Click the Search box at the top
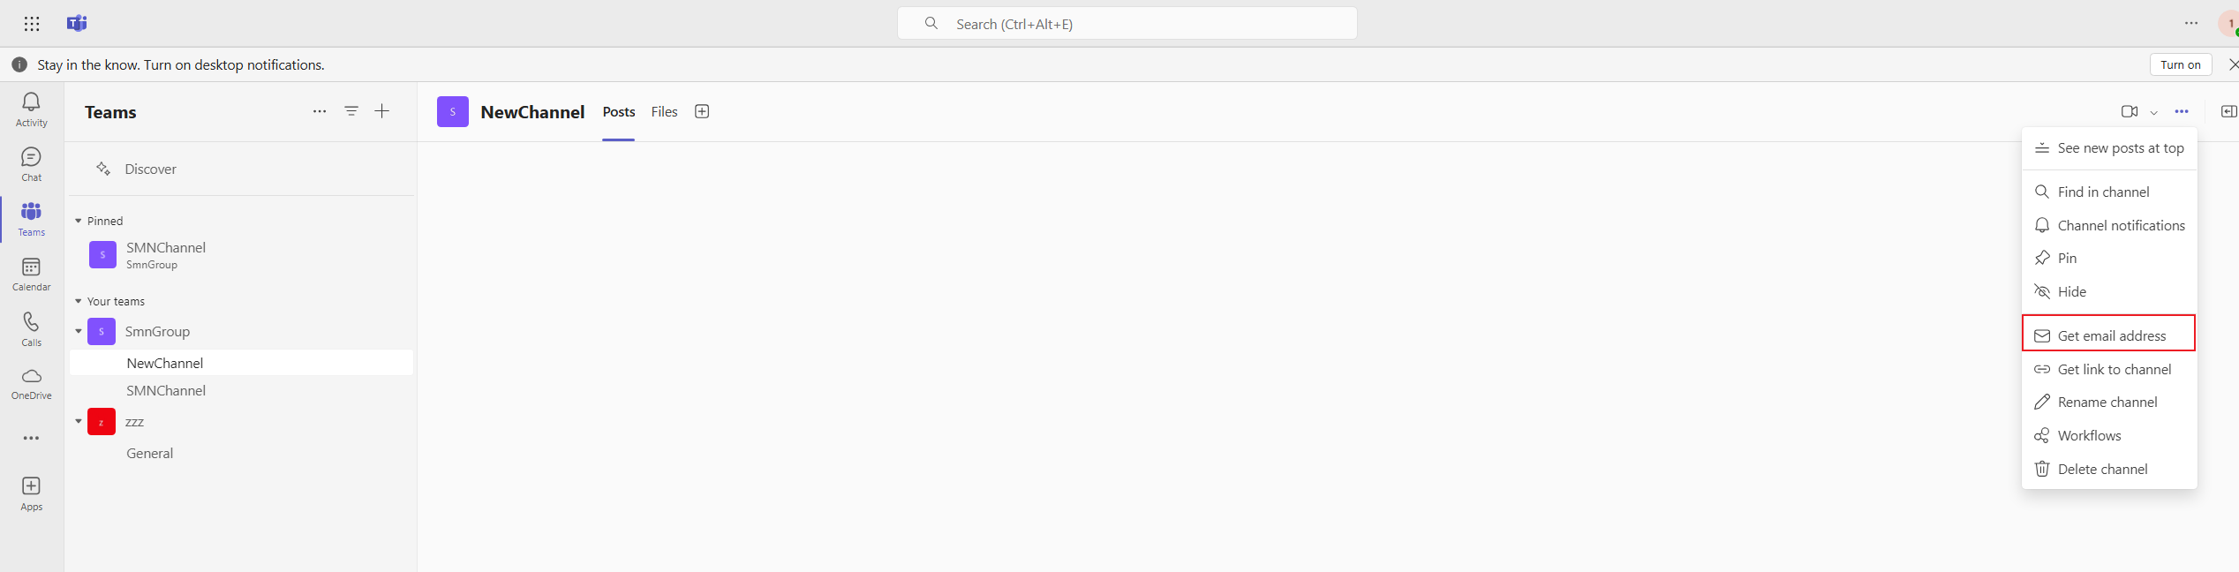2239x572 pixels. [1127, 24]
